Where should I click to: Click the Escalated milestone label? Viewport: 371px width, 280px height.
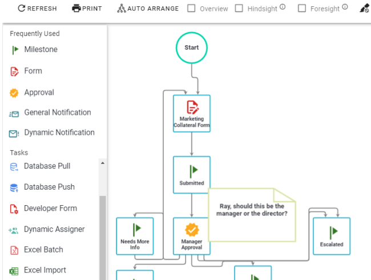tap(332, 244)
